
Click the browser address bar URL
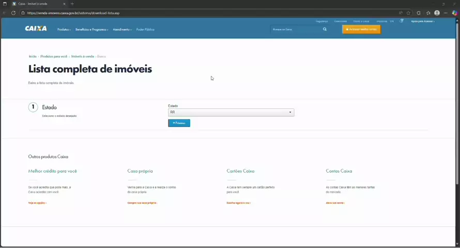point(73,13)
